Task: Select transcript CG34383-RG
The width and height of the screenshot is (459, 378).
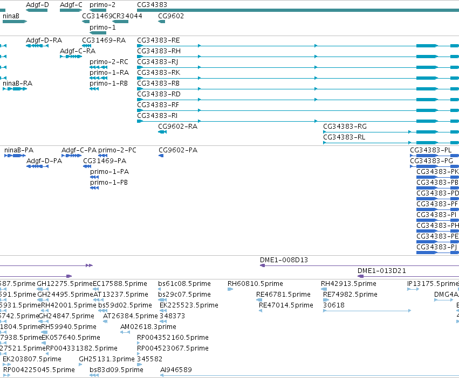Action: pos(345,127)
